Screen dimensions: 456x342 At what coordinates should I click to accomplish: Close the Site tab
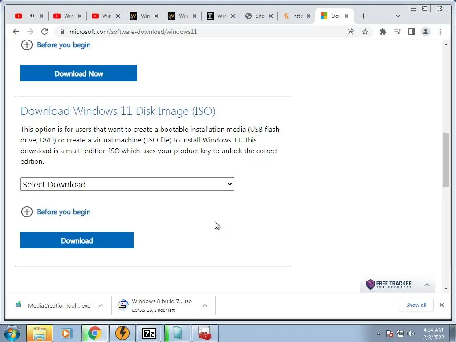[270, 16]
